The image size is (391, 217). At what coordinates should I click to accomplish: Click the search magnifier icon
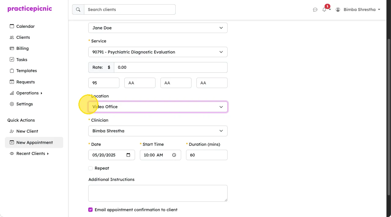coord(78,9)
